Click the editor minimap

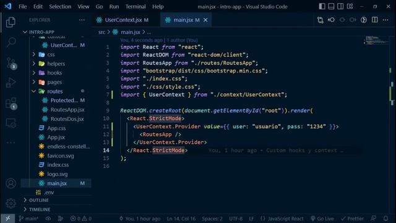376,40
